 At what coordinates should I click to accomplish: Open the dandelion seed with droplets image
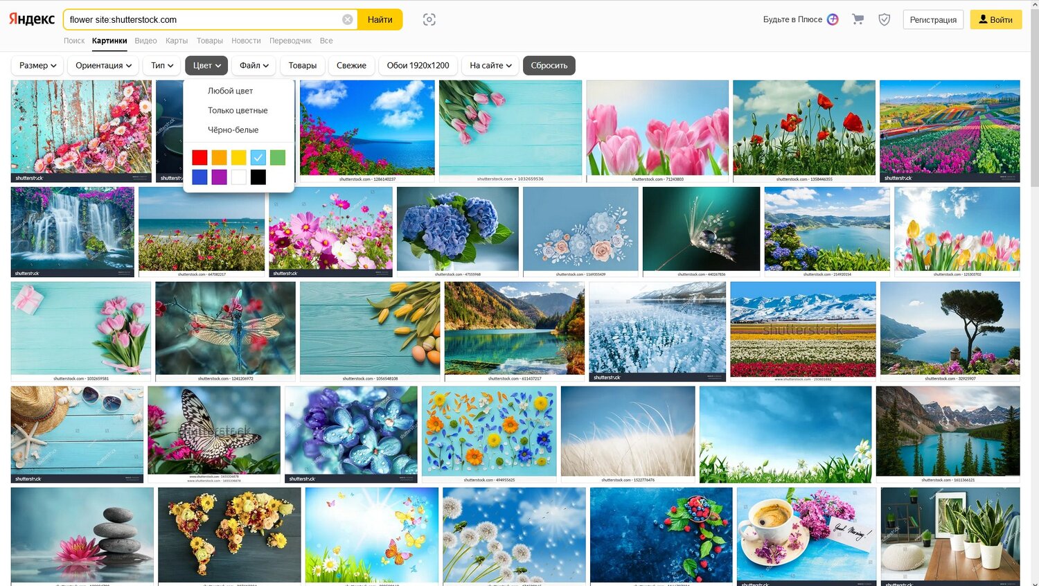tap(701, 232)
